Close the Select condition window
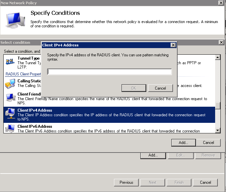226x192 pixels. (221, 42)
